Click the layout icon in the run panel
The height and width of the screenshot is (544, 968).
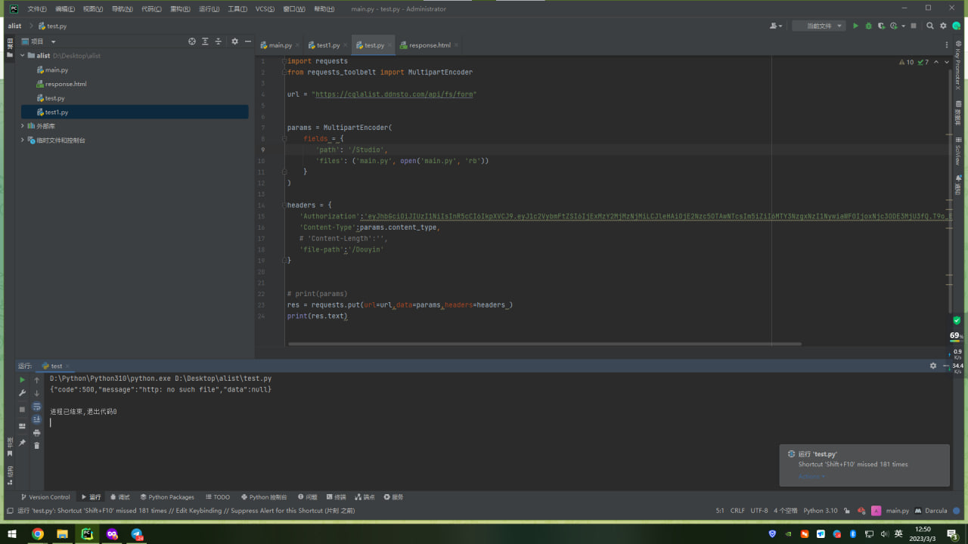pyautogui.click(x=22, y=426)
